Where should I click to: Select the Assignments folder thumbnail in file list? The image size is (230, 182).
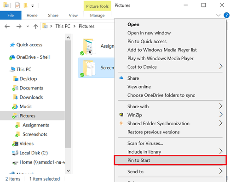[x=88, y=47]
